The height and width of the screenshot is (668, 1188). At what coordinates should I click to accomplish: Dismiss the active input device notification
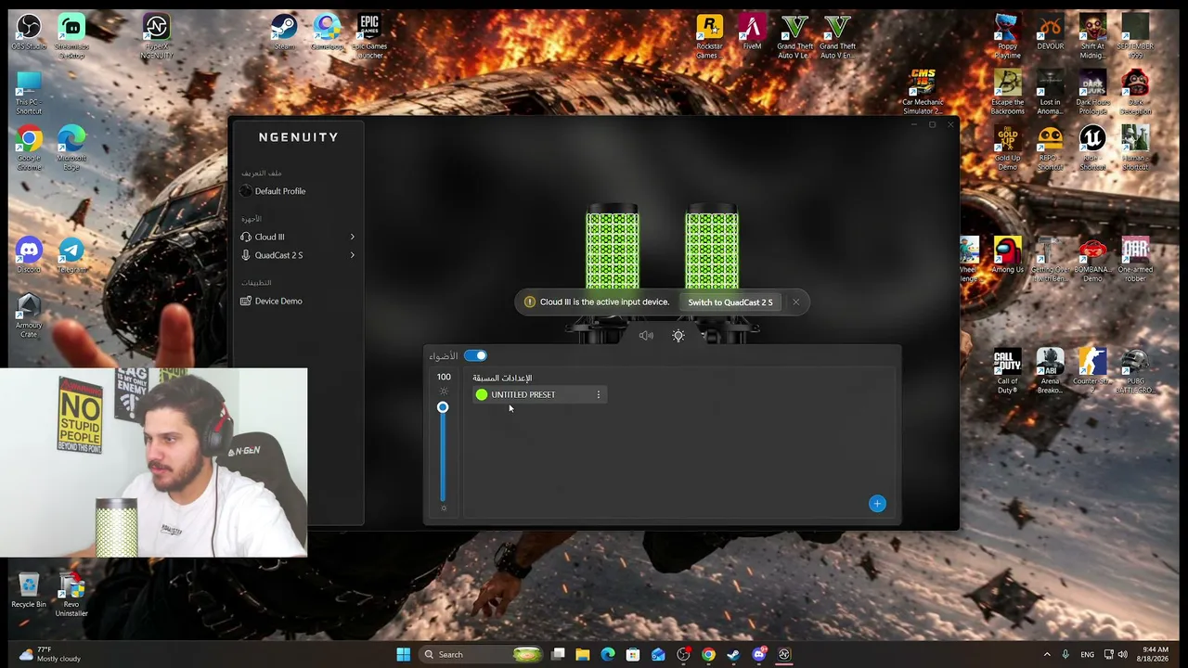coord(795,302)
